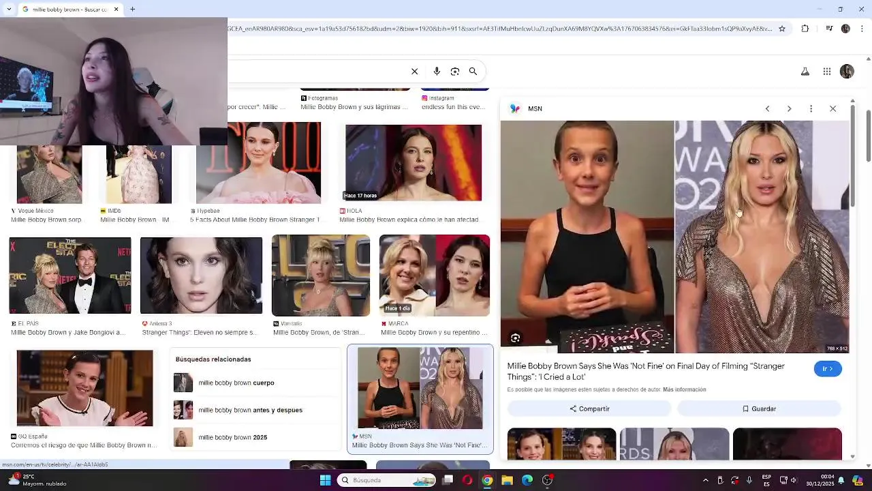The height and width of the screenshot is (491, 872).
Task: Click the magnifier search button
Action: [x=473, y=71]
